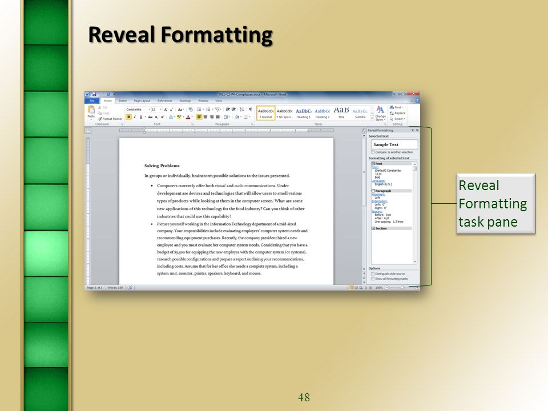Close the Reveal Formatting task pane

tap(417, 130)
